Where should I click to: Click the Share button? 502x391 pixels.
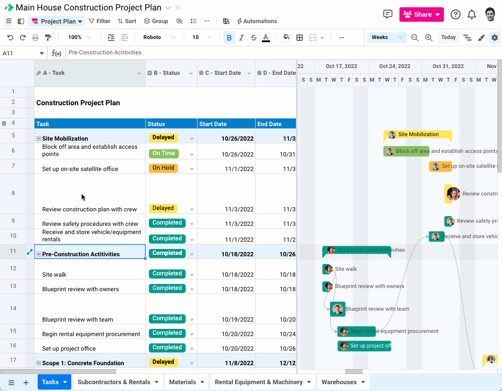(x=421, y=15)
